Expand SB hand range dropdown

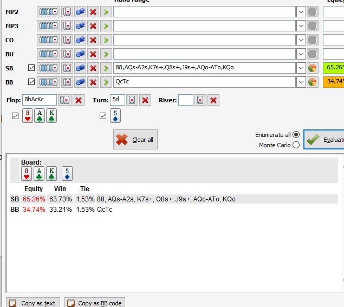301,68
